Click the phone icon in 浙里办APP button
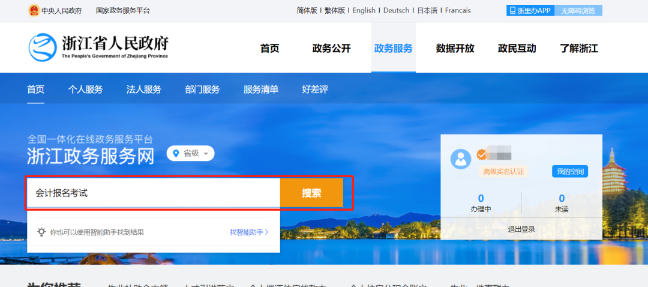The width and height of the screenshot is (648, 287). [x=512, y=10]
